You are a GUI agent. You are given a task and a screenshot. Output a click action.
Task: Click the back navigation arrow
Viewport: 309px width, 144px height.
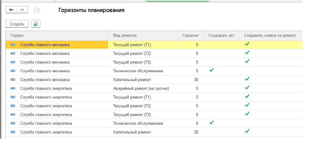click(x=11, y=10)
